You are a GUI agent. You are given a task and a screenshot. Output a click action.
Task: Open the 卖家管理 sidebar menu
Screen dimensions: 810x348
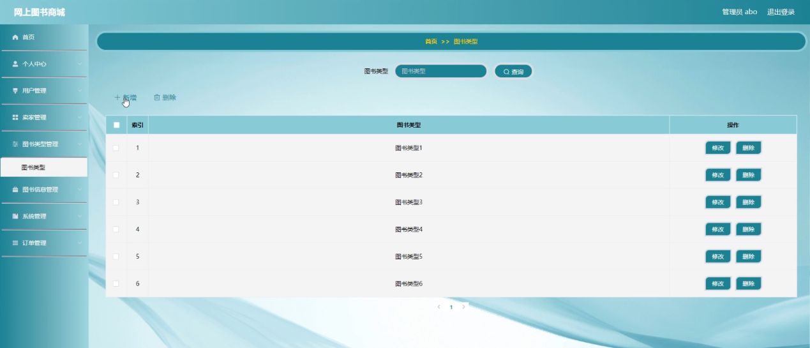coord(43,117)
